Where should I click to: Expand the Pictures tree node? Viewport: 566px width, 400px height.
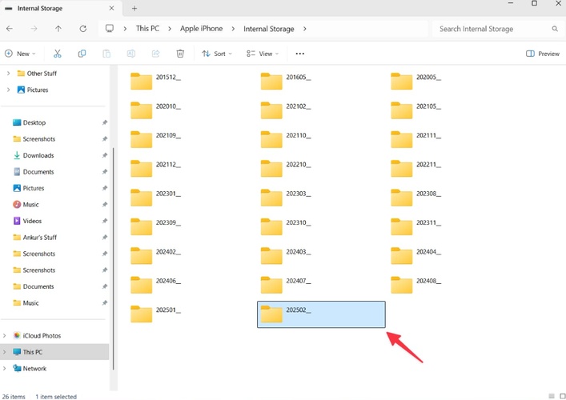click(x=8, y=90)
